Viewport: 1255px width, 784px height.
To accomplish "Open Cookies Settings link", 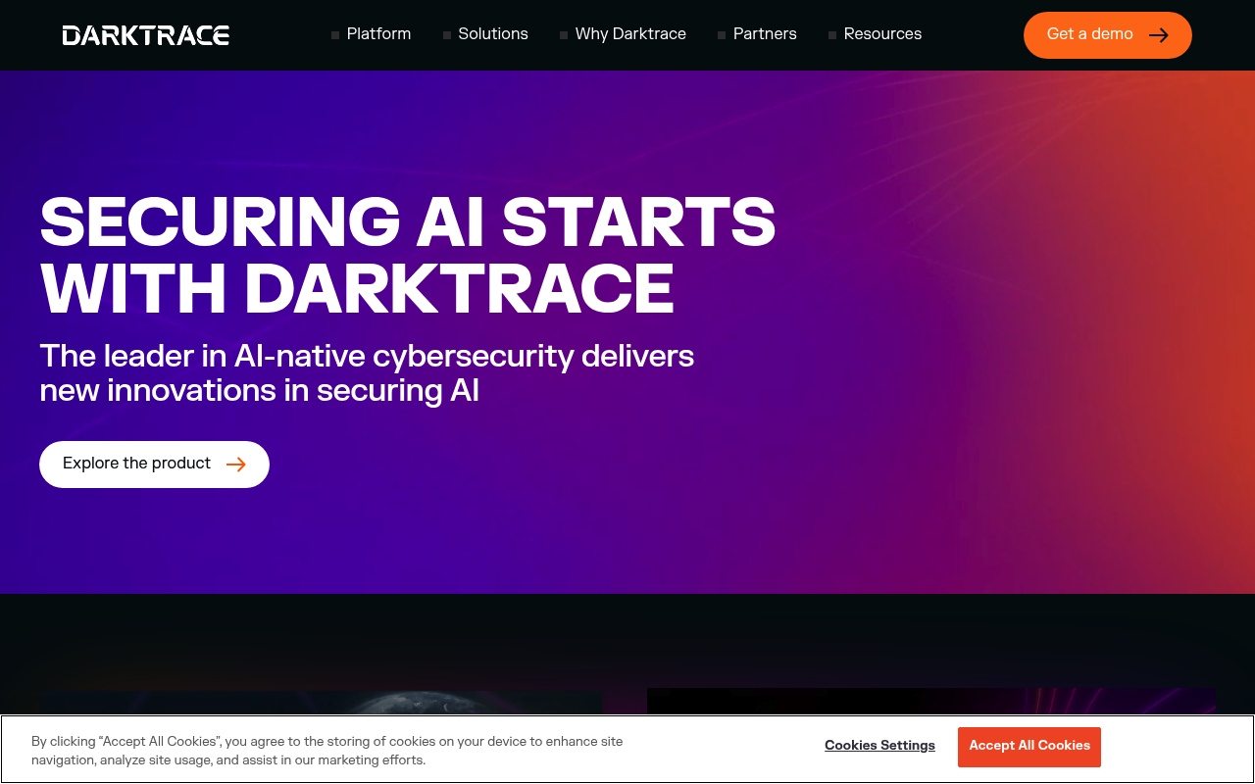I will click(879, 746).
